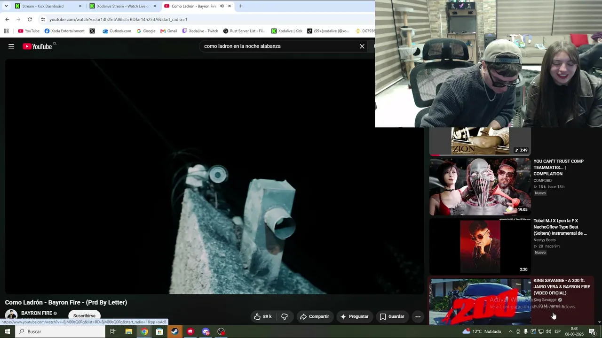Open the Gmail bookmark
The height and width of the screenshot is (338, 602).
point(169,31)
